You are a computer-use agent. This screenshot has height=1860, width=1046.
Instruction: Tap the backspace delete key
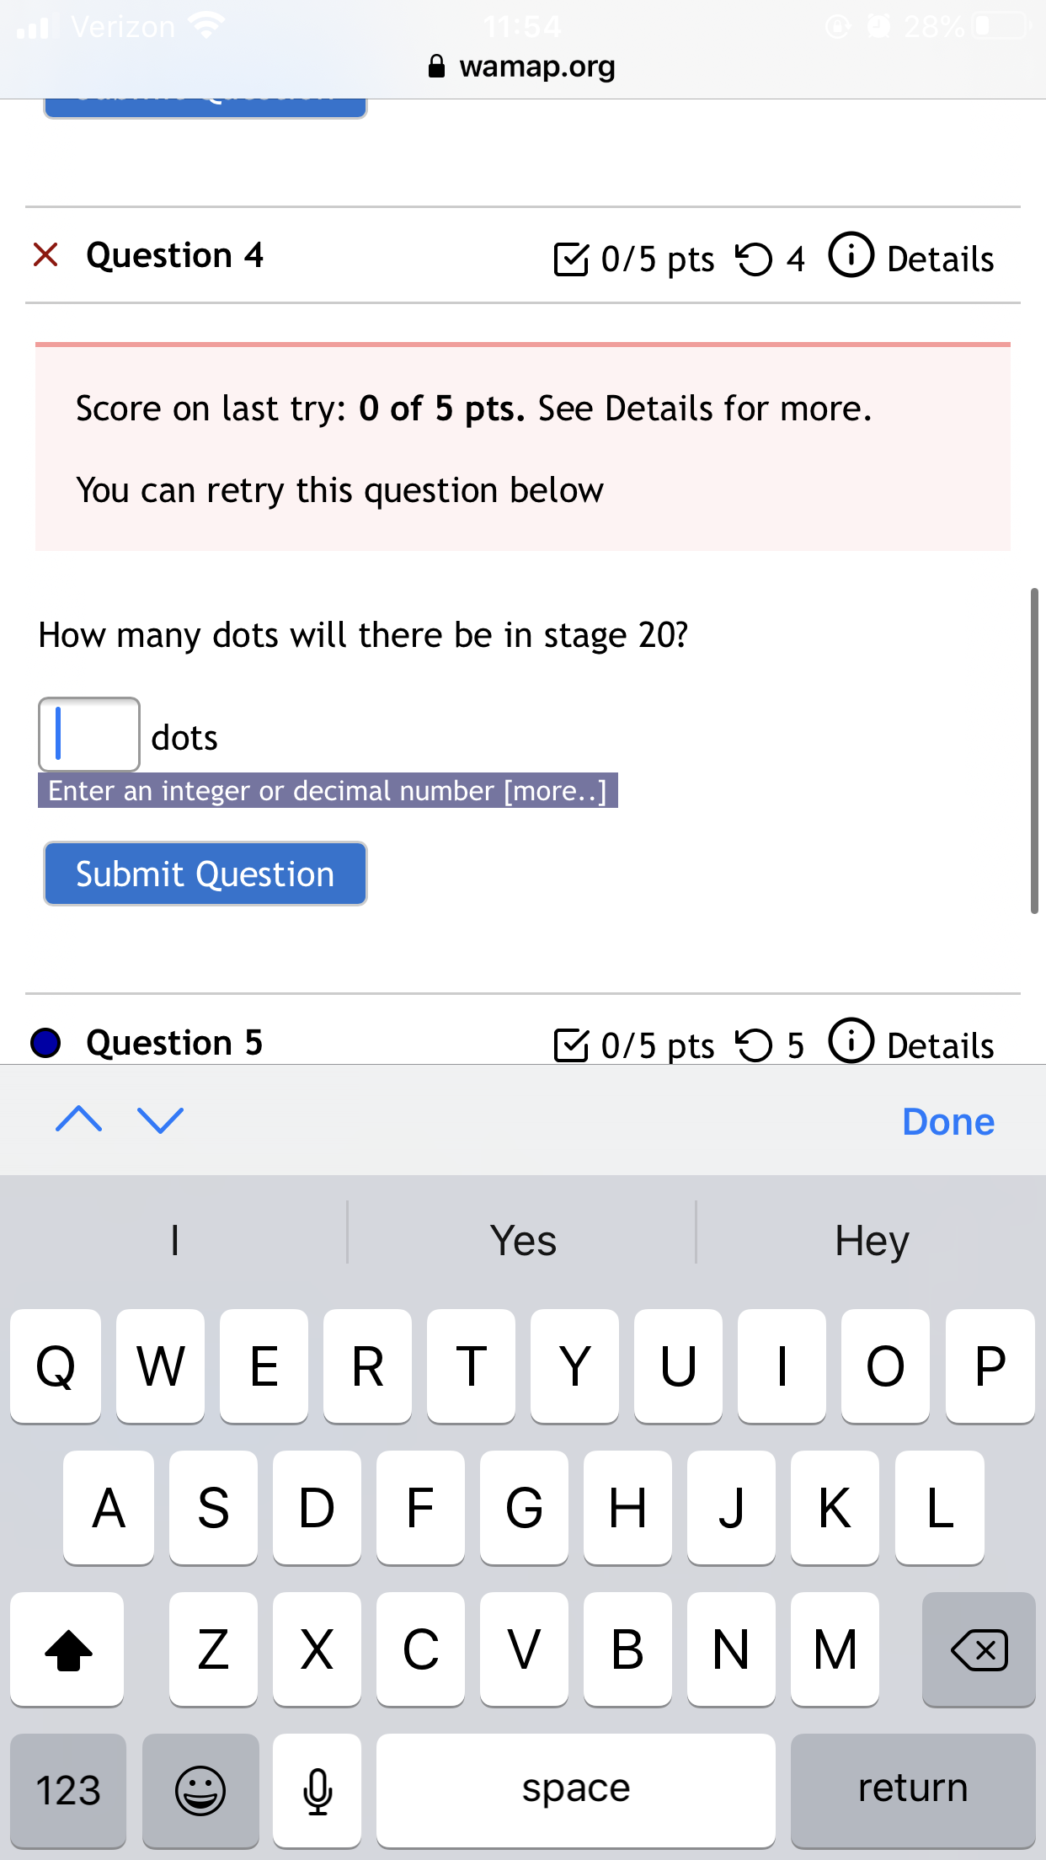979,1649
